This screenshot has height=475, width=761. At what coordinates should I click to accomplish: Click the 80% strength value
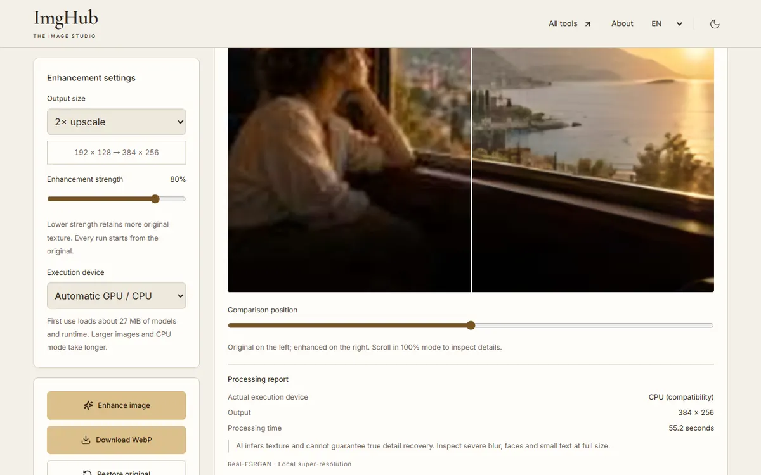178,179
